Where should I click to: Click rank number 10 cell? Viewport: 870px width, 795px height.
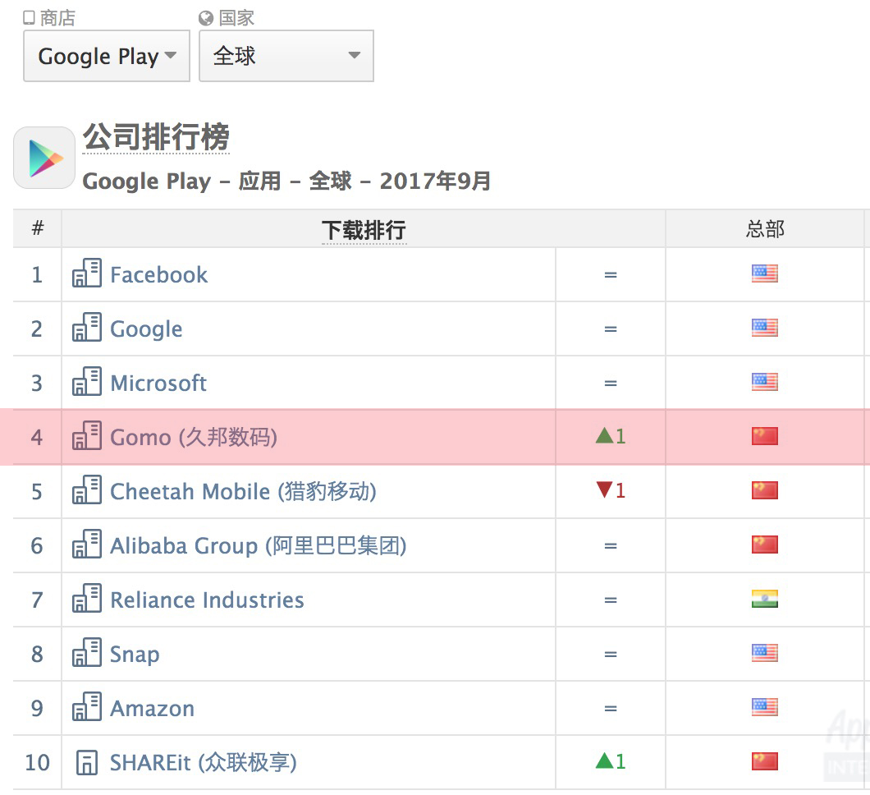pyautogui.click(x=37, y=762)
